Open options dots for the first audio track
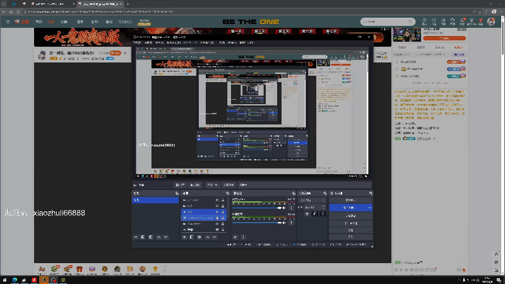 [292, 208]
